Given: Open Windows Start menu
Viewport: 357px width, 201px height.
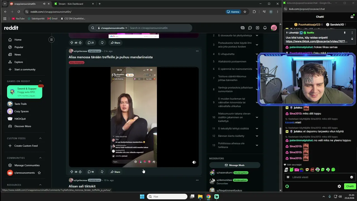Looking at the screenshot, I should click(142, 197).
